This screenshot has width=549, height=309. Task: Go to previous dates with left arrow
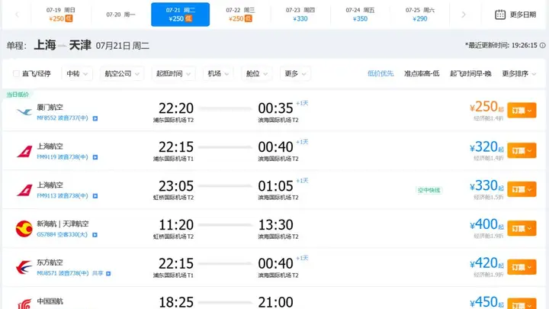17,14
